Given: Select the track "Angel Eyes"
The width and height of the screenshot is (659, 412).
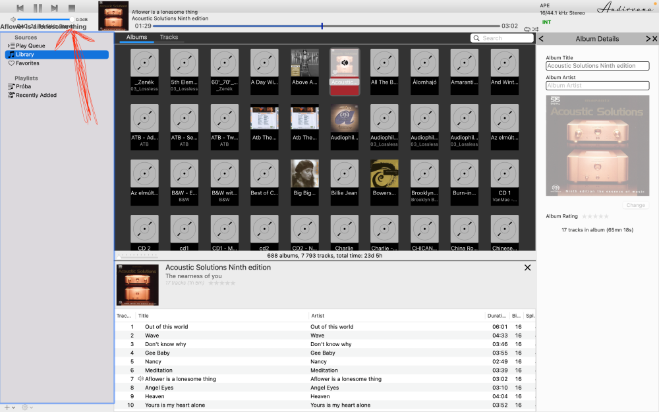Looking at the screenshot, I should pos(326,388).
